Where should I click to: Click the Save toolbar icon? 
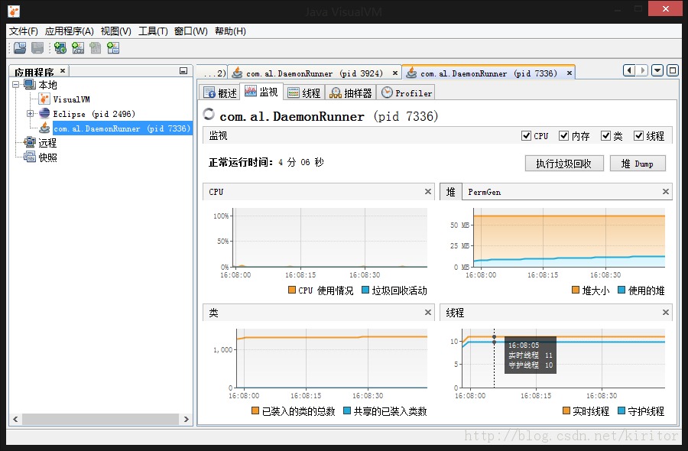coord(37,47)
